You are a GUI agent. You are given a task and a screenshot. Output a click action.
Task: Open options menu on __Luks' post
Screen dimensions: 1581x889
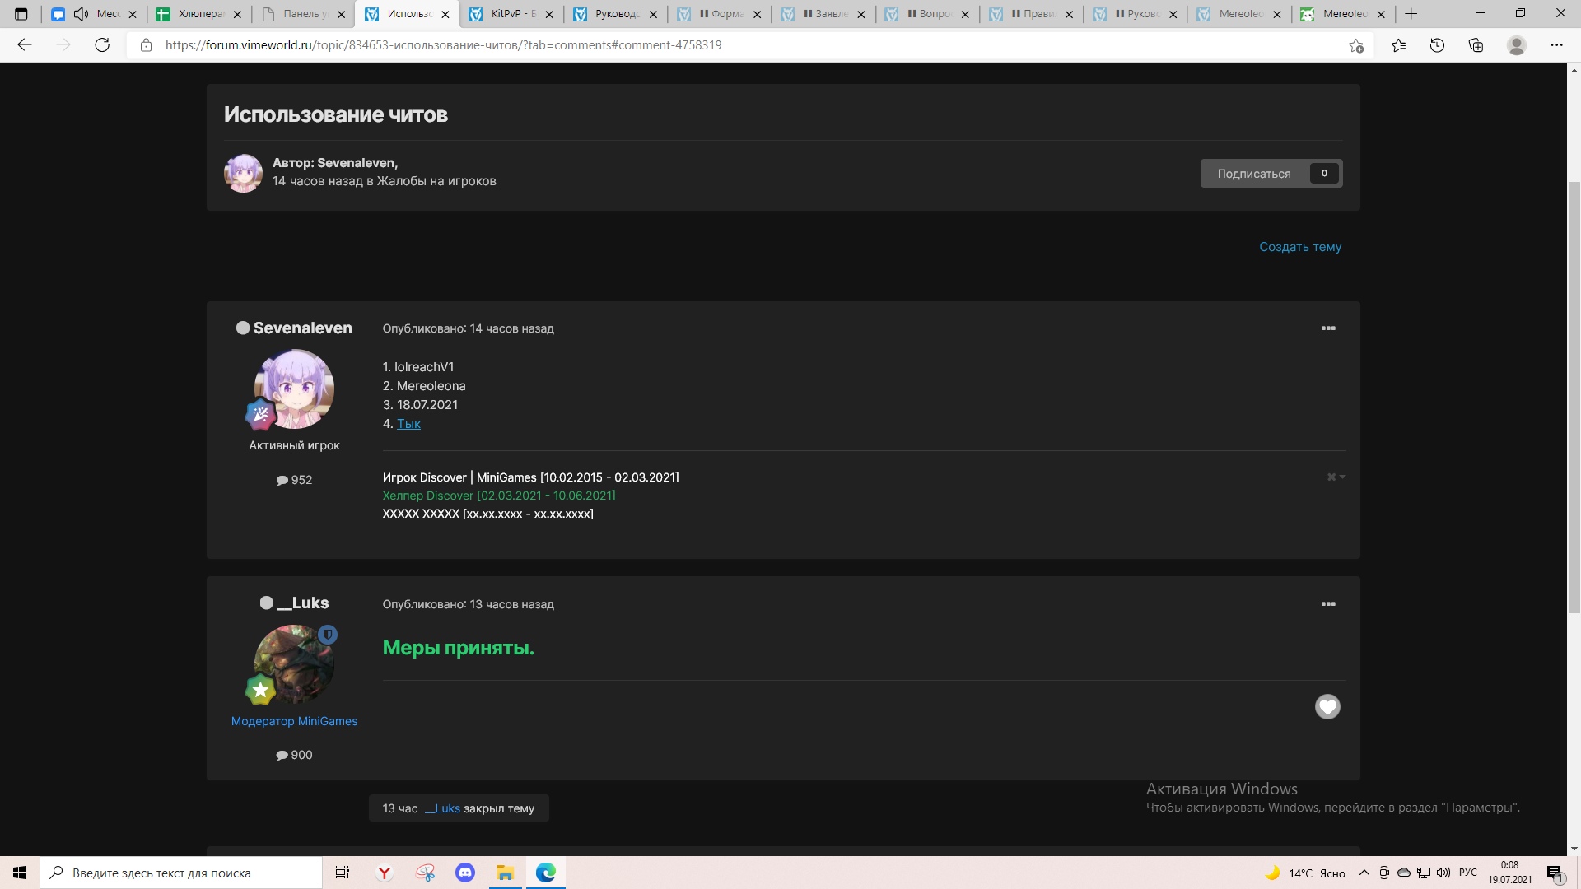click(x=1327, y=604)
